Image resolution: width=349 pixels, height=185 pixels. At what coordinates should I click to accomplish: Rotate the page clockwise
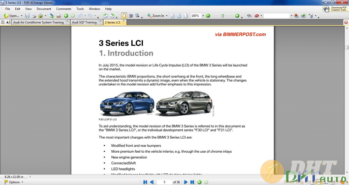tap(112, 16)
